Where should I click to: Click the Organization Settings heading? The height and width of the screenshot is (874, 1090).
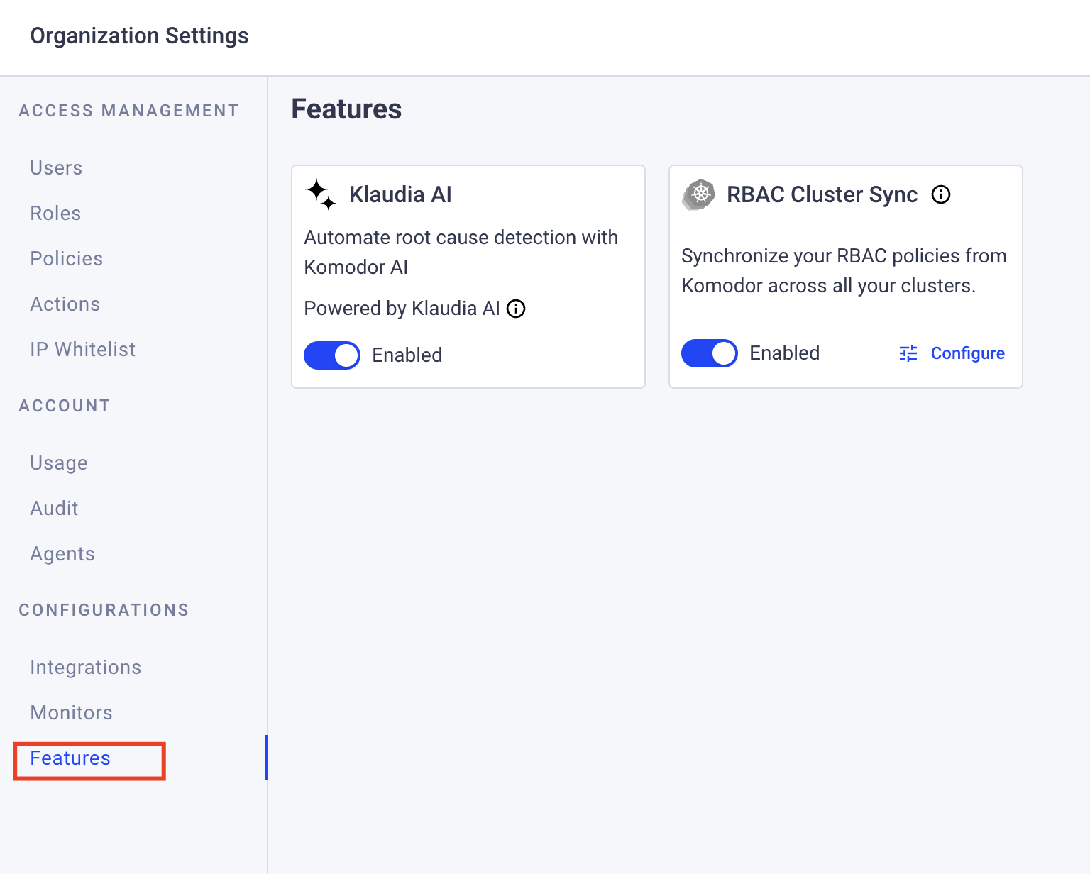[139, 35]
